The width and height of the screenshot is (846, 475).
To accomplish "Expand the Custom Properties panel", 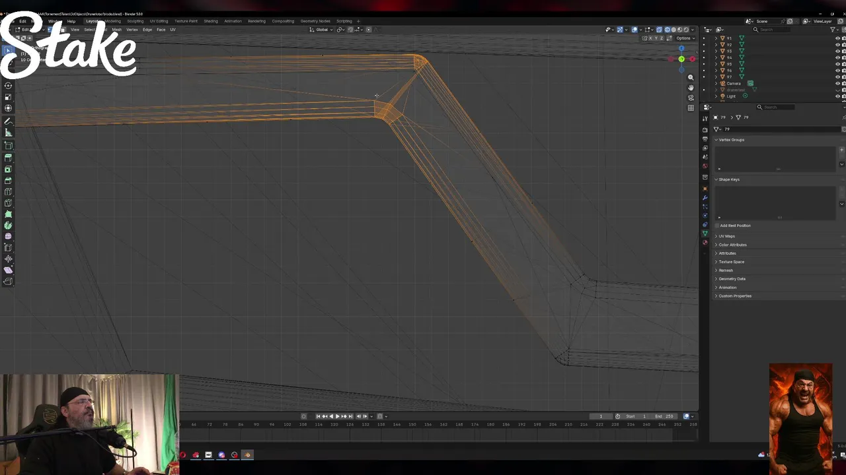I will pos(734,296).
